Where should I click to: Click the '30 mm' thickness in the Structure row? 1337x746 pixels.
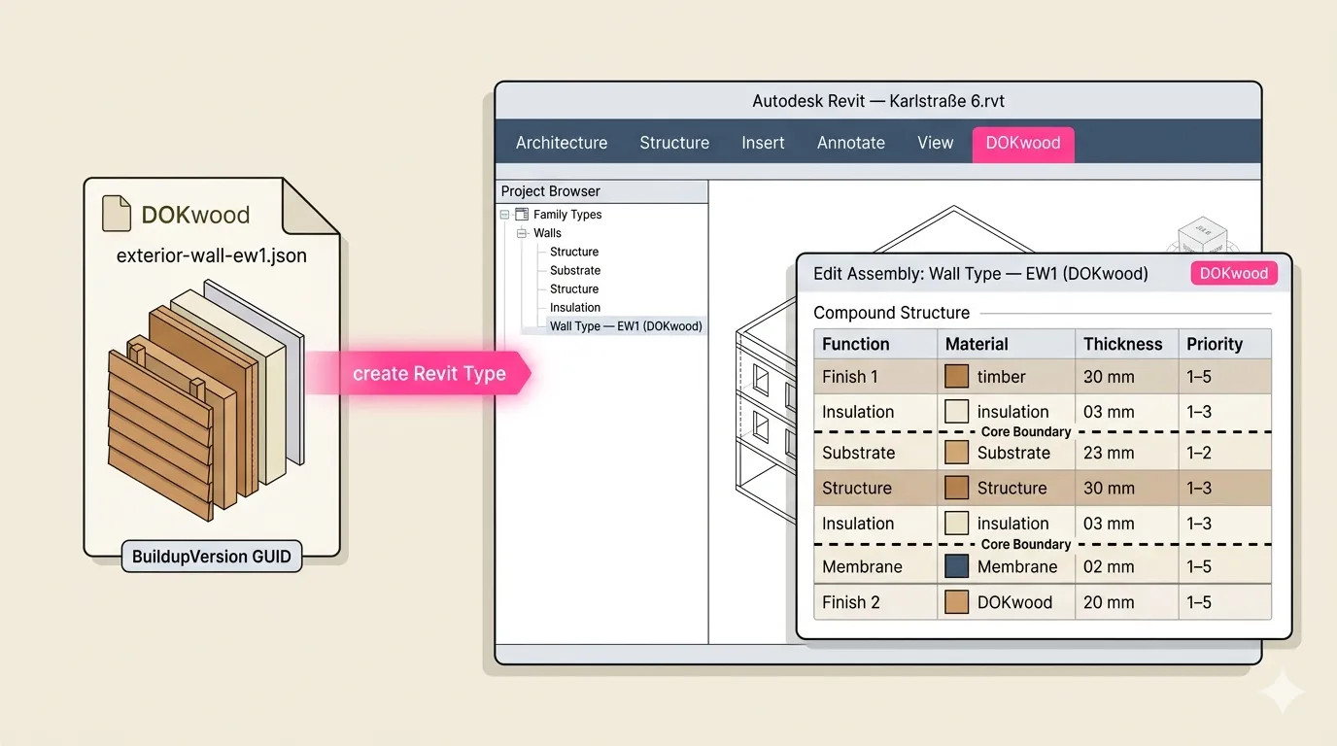click(1109, 488)
